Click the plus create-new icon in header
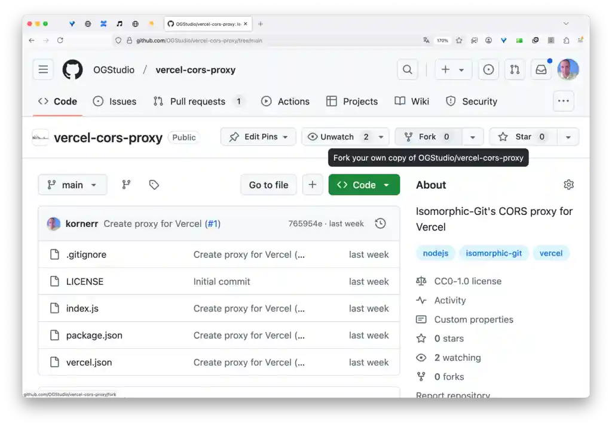 pyautogui.click(x=445, y=70)
